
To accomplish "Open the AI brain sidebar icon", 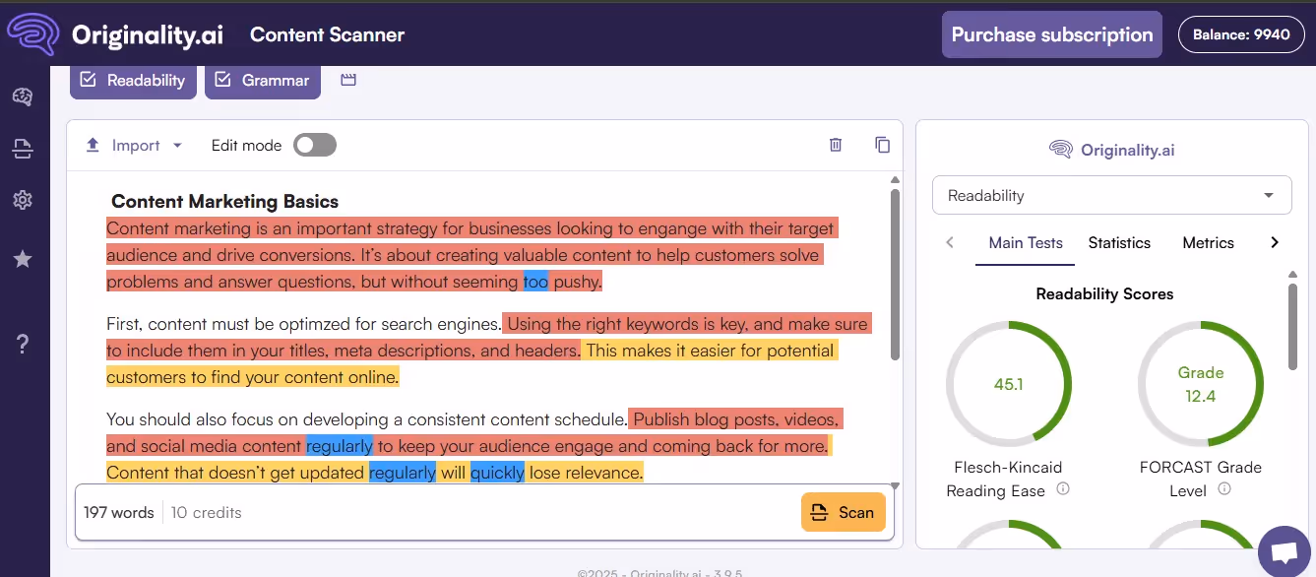I will coord(23,96).
